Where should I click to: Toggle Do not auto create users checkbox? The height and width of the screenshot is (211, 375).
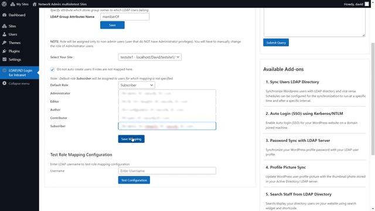[52, 69]
